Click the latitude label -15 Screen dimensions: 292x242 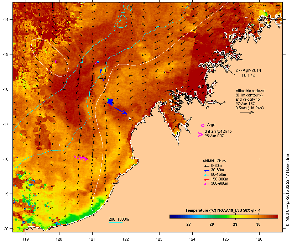5,54
